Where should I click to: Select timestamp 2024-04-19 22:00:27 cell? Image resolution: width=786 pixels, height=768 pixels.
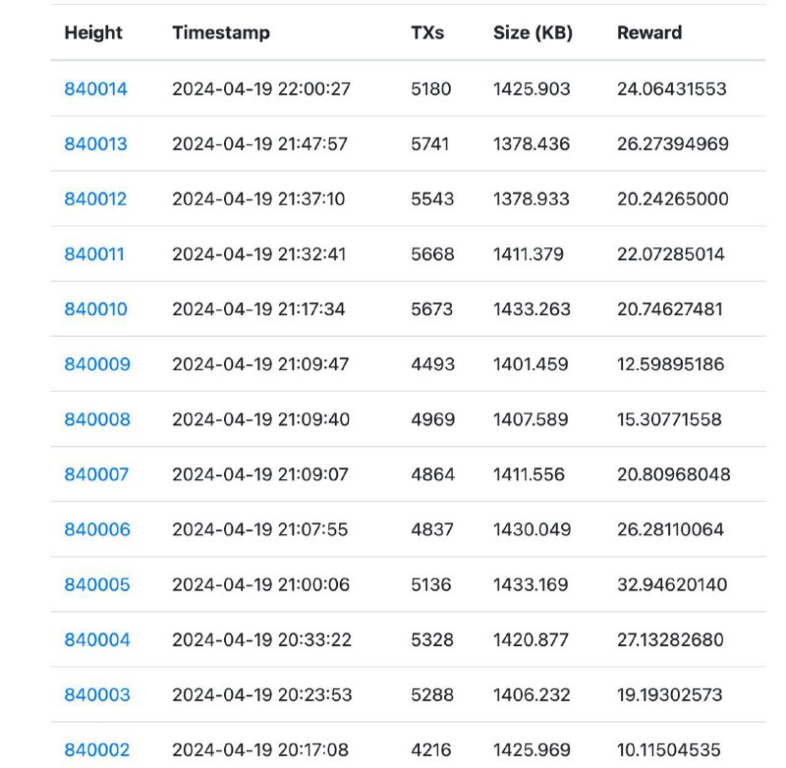[x=261, y=88]
